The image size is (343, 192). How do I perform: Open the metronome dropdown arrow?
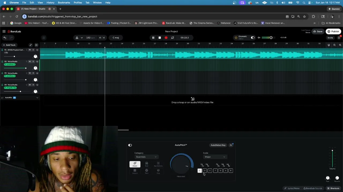click(82, 38)
